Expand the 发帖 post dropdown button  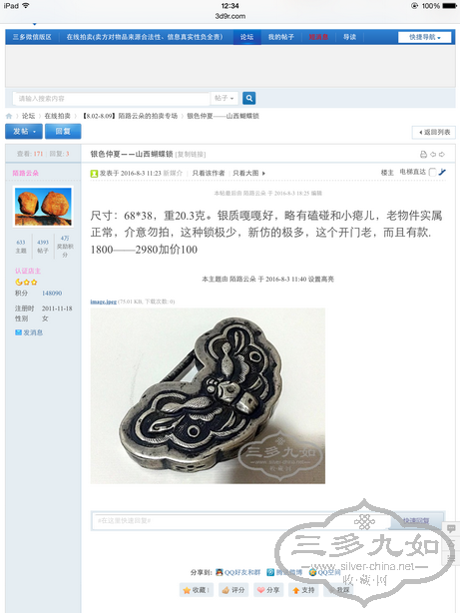pyautogui.click(x=24, y=132)
